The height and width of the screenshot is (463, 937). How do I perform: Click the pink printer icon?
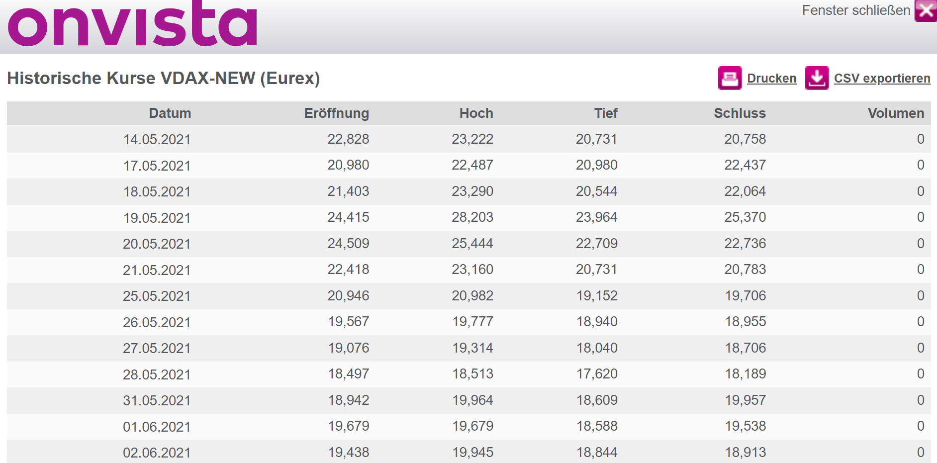[x=730, y=78]
